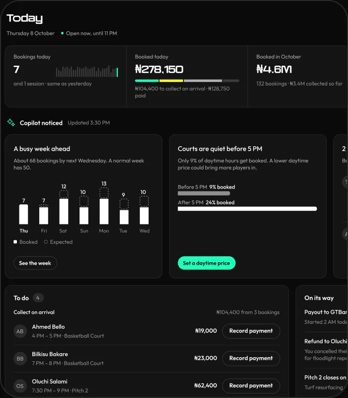Click the Oluchi Salami name

(50, 382)
